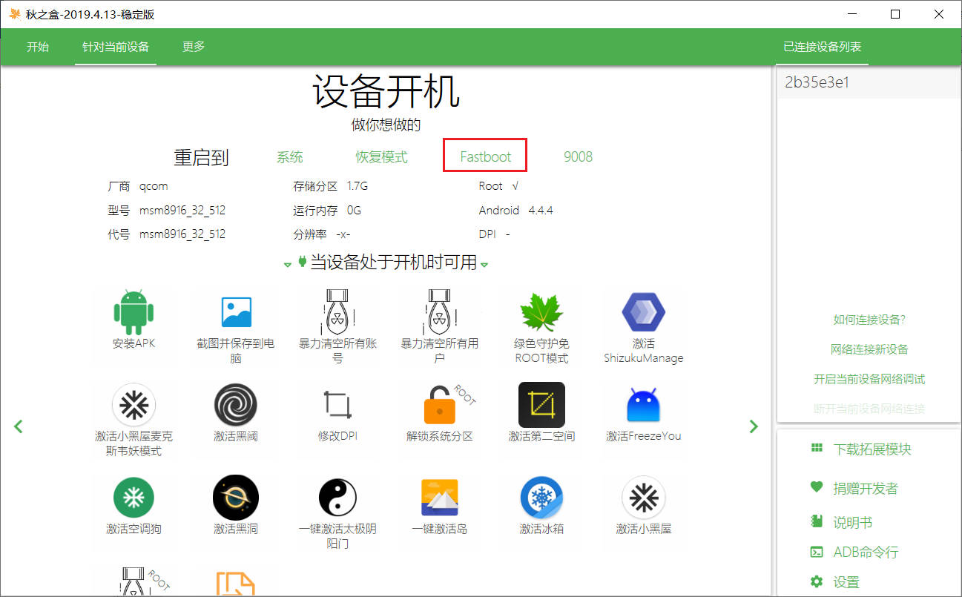Screen dimensions: 962x597
Task: Go to next tool page with right arrow
Action: pos(754,426)
